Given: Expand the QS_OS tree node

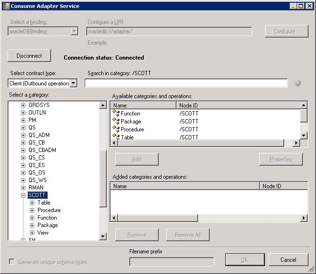Looking at the screenshot, I should point(23,173).
